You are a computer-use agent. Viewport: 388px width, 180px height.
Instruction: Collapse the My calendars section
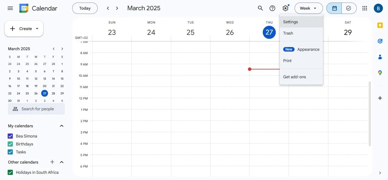[62, 126]
